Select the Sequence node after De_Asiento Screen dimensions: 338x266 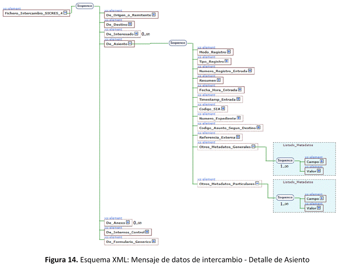pos(177,43)
